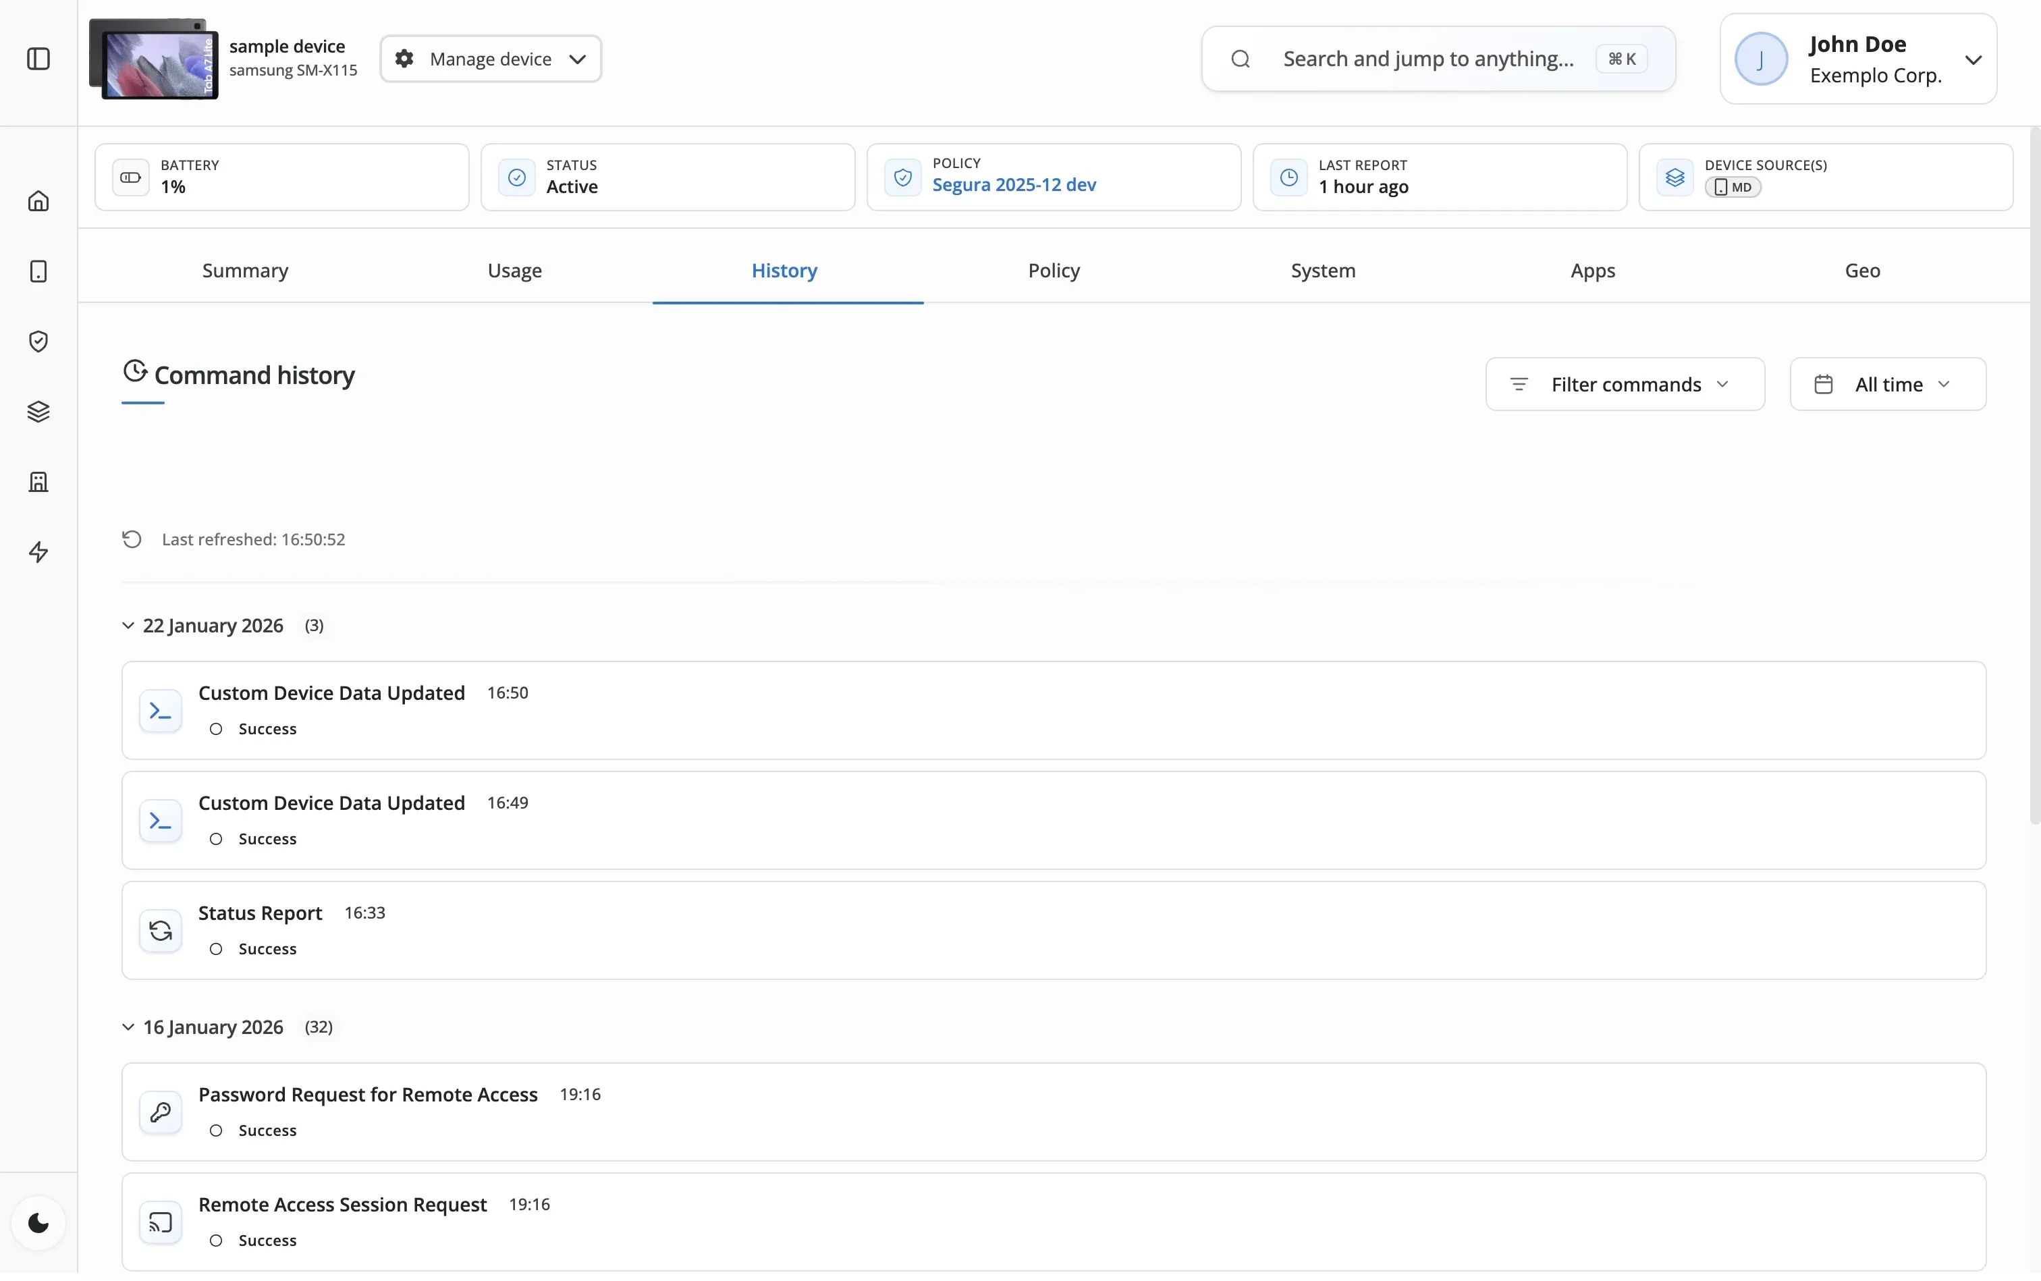The width and height of the screenshot is (2041, 1281).
Task: Select the shield security icon in the sidebar
Action: (39, 342)
